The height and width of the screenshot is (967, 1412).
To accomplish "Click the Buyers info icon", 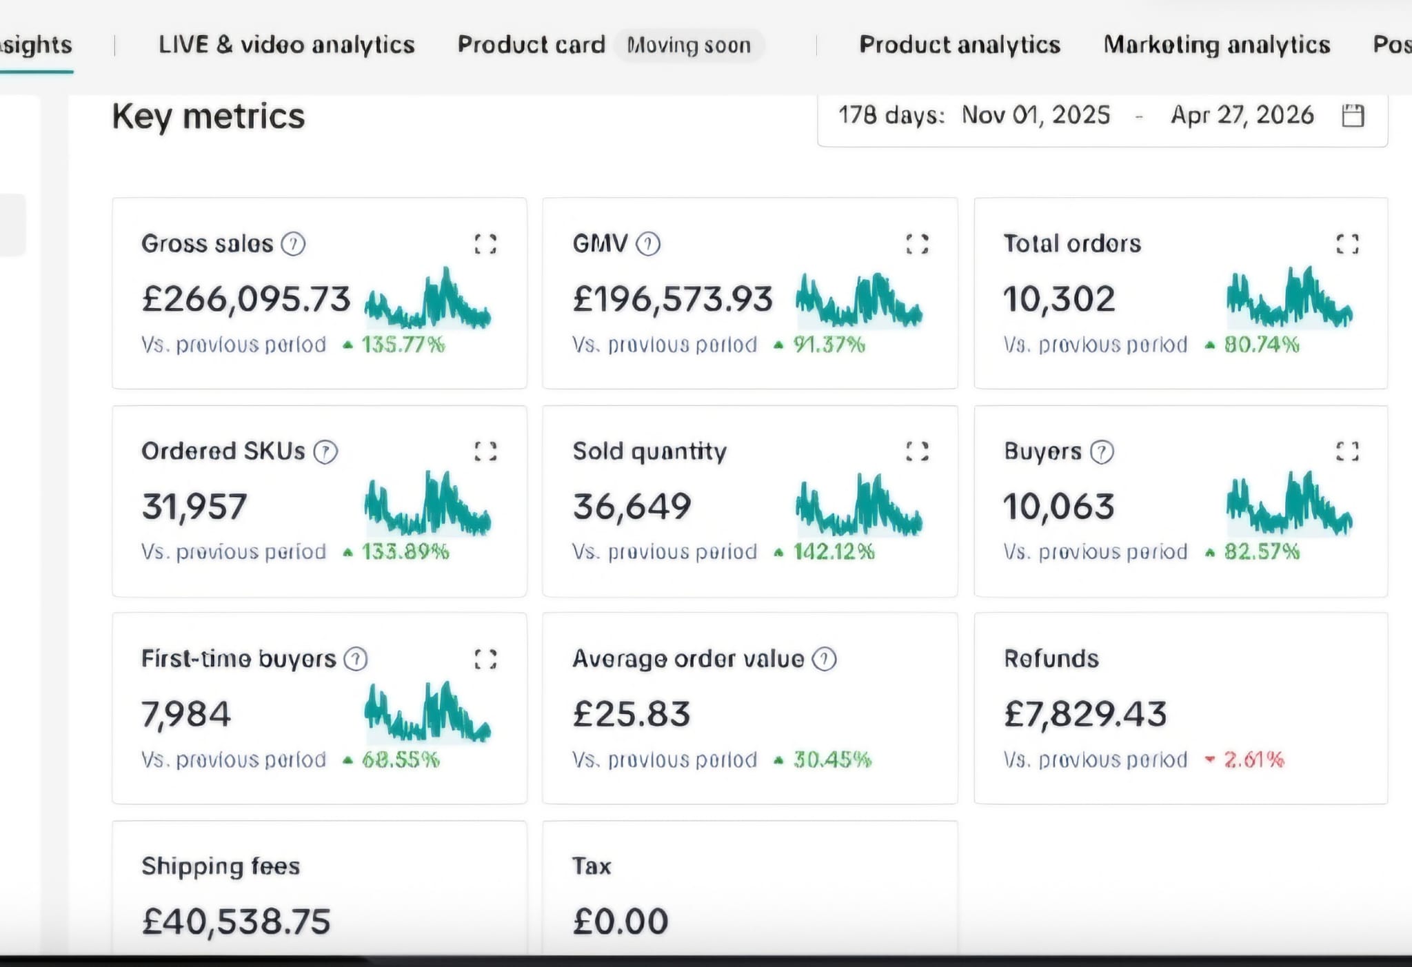I will tap(1102, 452).
